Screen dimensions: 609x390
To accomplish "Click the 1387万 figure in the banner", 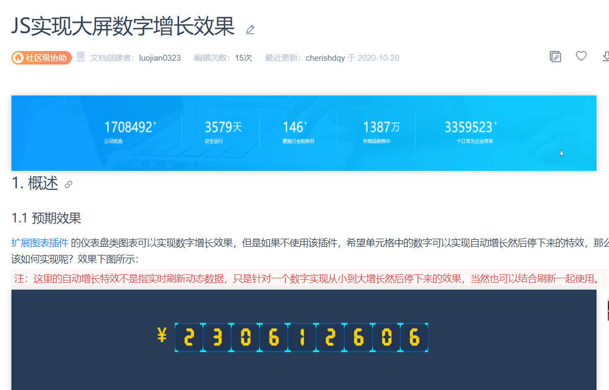I will point(381,127).
